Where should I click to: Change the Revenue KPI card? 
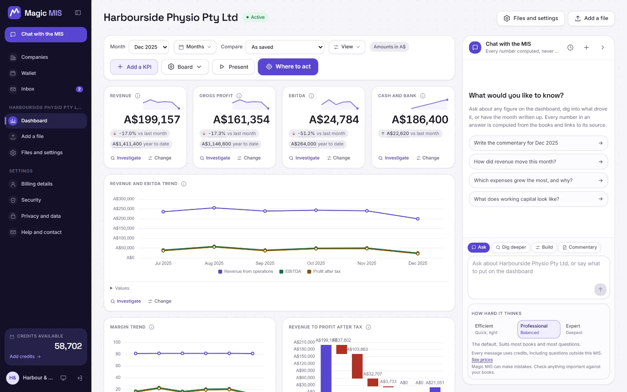(x=159, y=158)
